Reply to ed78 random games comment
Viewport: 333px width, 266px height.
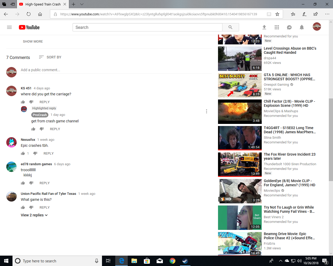[x=44, y=183]
